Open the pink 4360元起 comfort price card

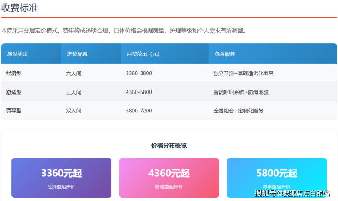click(169, 178)
